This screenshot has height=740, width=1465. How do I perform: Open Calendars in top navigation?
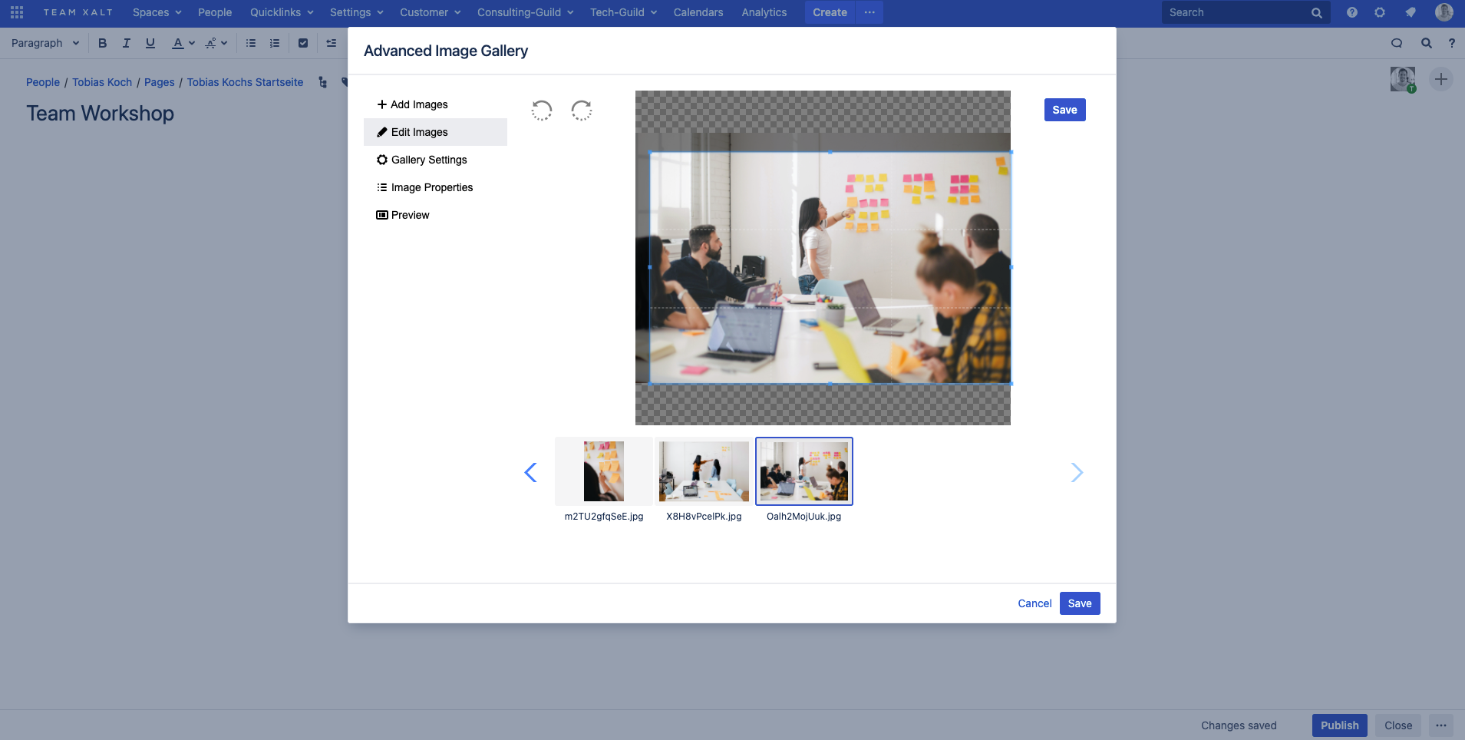[x=698, y=12]
